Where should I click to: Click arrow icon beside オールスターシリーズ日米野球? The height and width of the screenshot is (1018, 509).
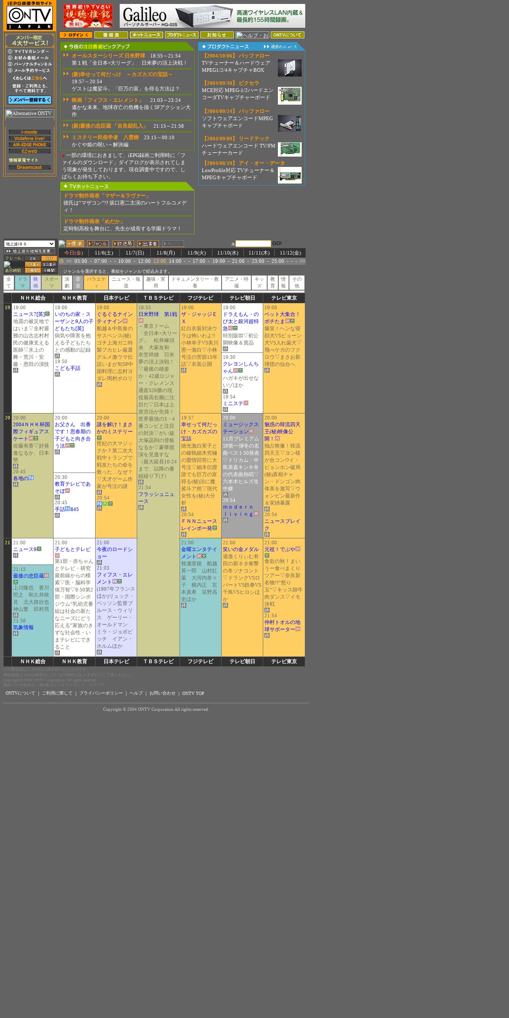point(66,55)
